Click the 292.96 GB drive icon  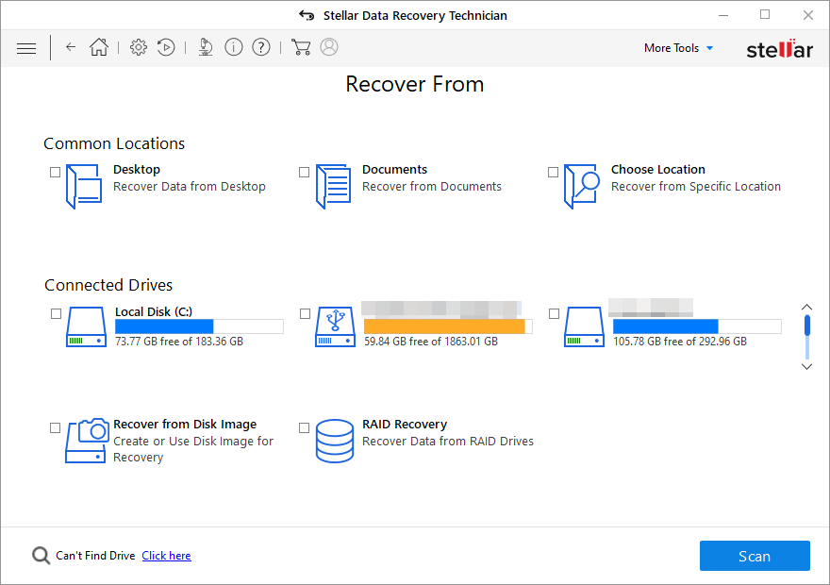[584, 326]
